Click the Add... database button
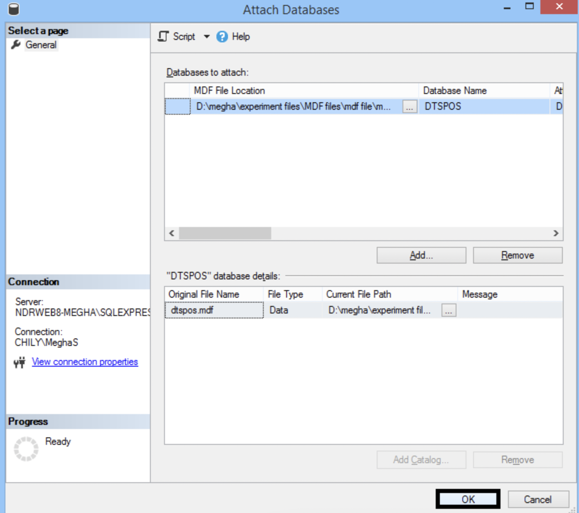 [x=421, y=255]
